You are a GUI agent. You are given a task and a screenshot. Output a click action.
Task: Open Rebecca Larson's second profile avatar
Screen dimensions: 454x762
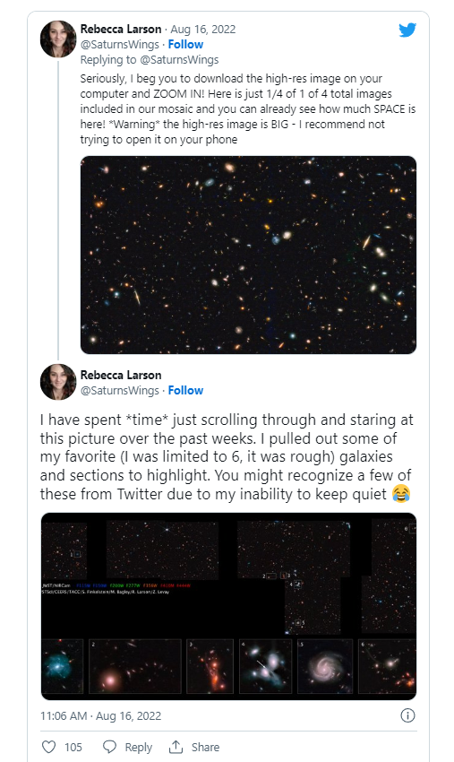[x=58, y=382]
